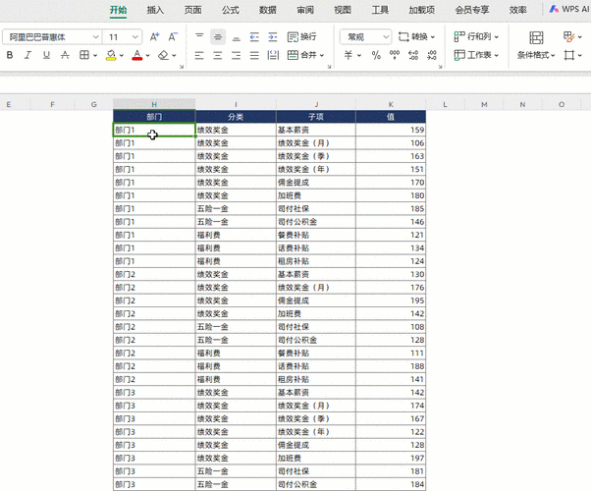The width and height of the screenshot is (591, 491).
Task: Switch to the 插入 tab
Action: (155, 10)
